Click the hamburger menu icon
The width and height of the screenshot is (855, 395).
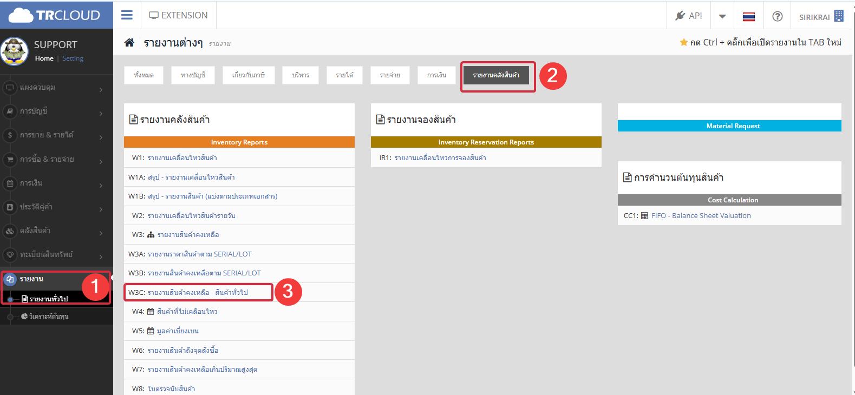pyautogui.click(x=127, y=15)
